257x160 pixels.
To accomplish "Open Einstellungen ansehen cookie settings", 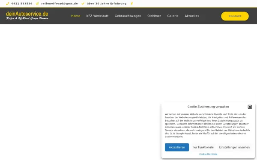I will click(x=234, y=147).
